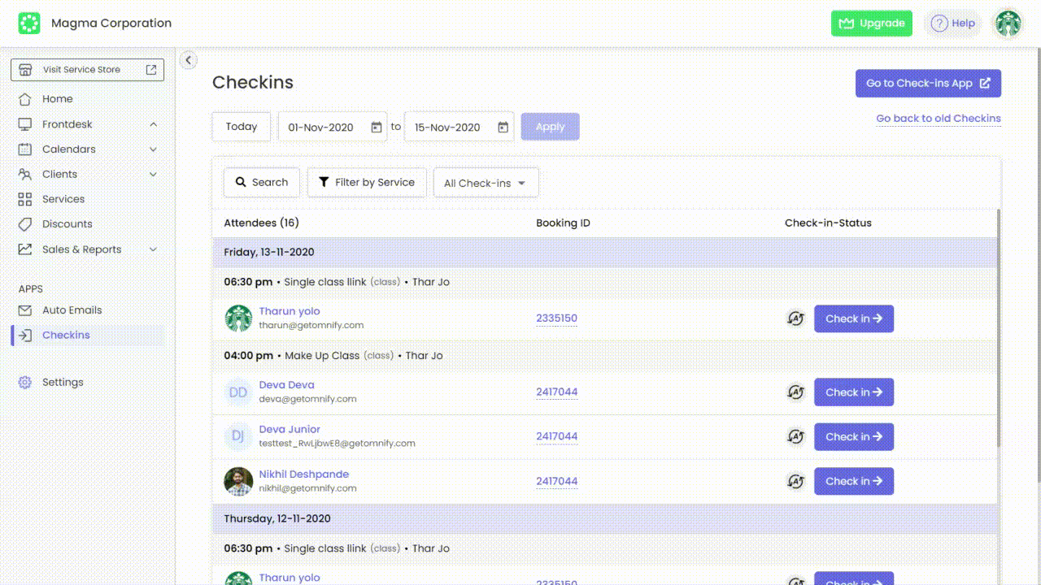Select Checkins in the sidebar
This screenshot has height=585, width=1041.
click(x=66, y=336)
